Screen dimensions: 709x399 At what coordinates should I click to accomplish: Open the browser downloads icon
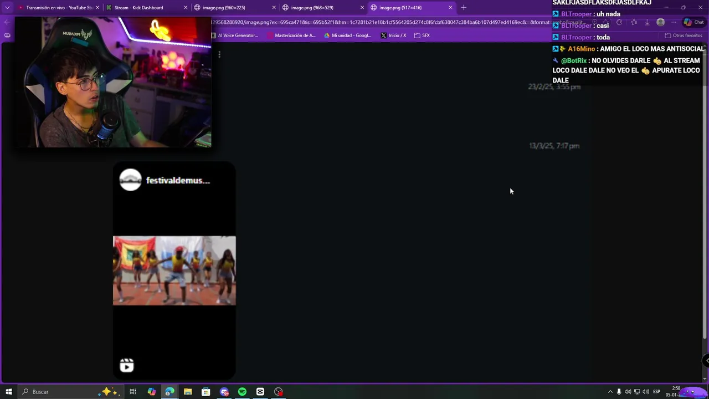tap(647, 22)
